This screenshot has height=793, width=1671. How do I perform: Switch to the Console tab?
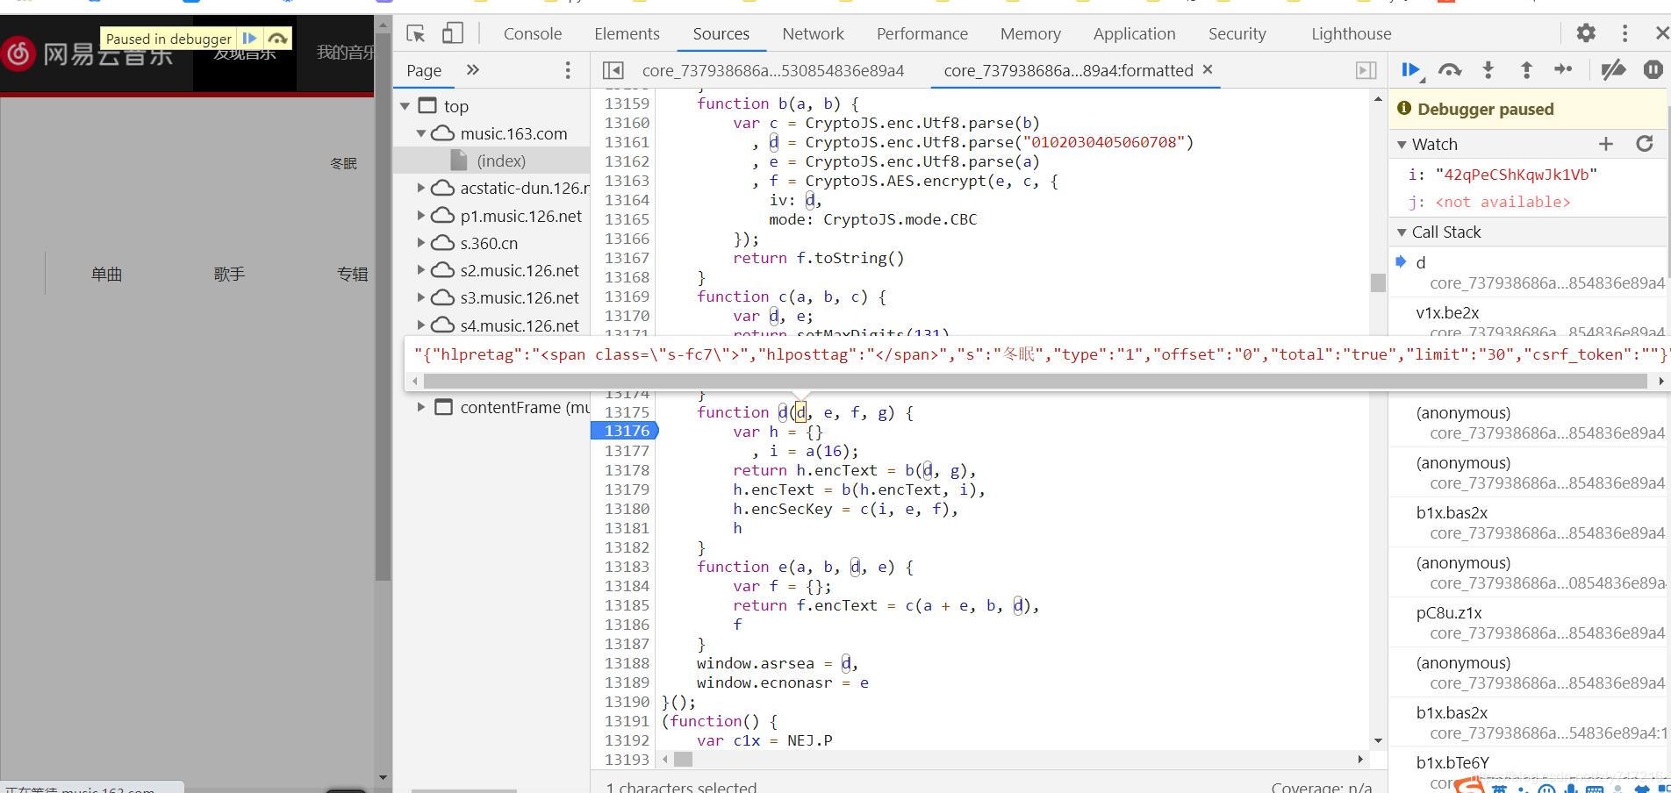(533, 33)
